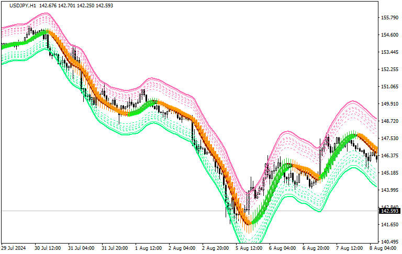Viewport: 402px width, 254px height.
Task: Click the 152.255 price axis label
Action: coord(389,70)
